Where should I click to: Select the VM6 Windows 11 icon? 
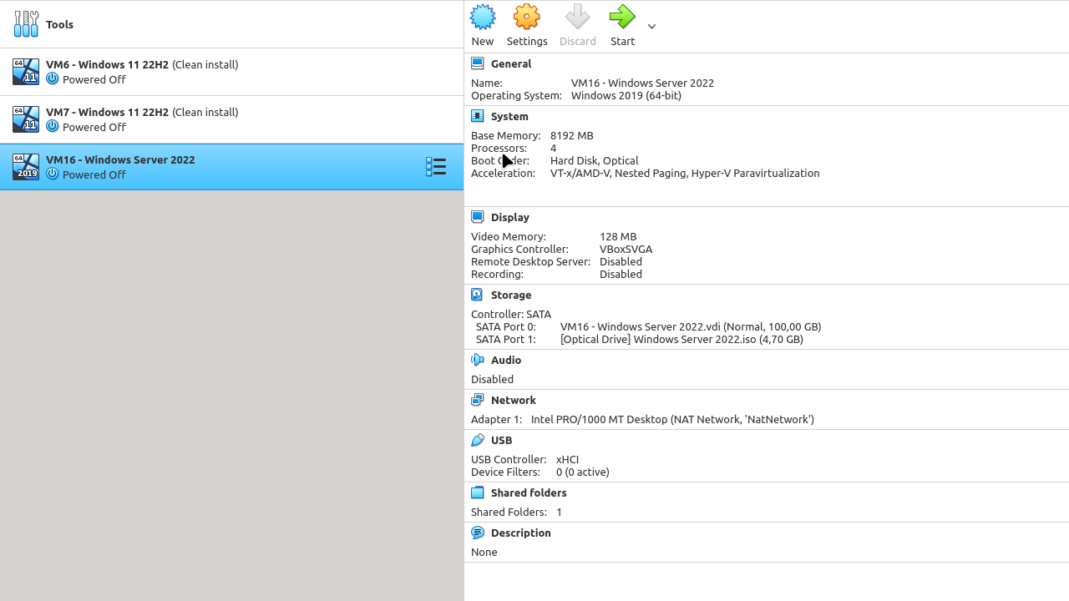pos(26,71)
